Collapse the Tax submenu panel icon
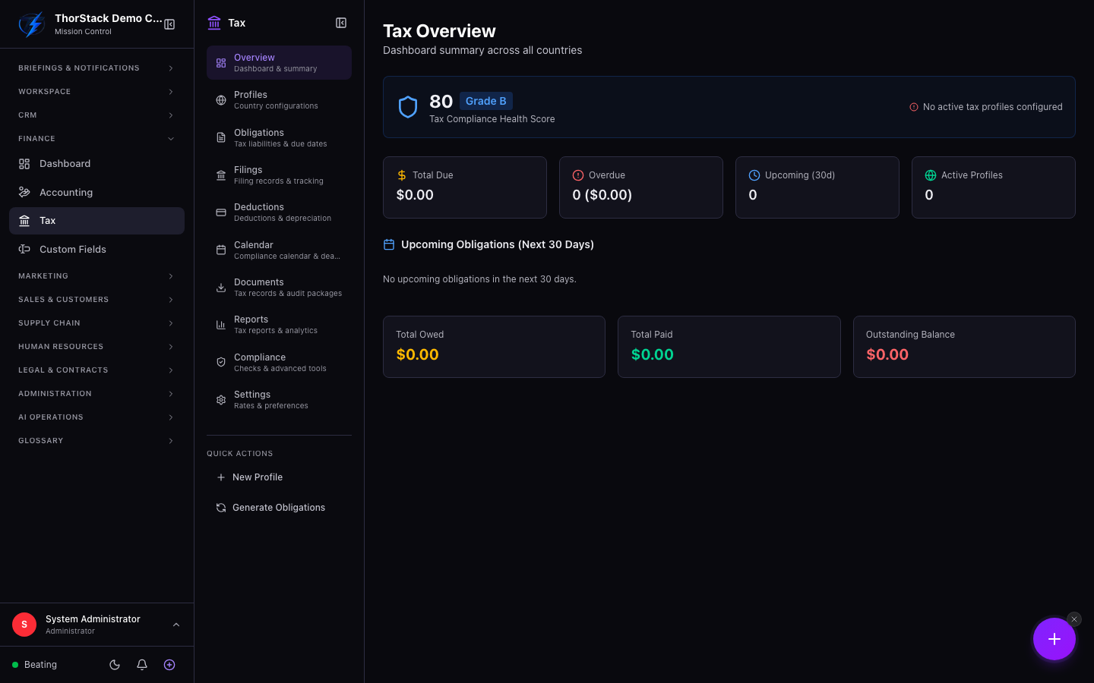The height and width of the screenshot is (683, 1094). (x=341, y=23)
